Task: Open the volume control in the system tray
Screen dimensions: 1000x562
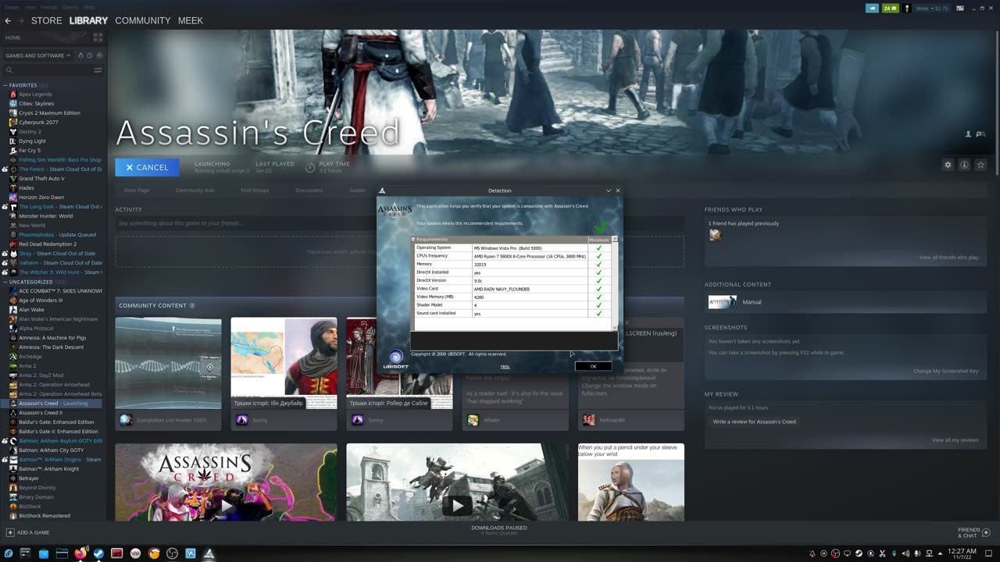Action: (906, 553)
